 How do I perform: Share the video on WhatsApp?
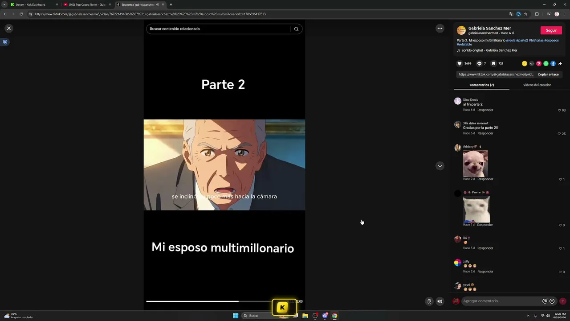[x=546, y=64]
